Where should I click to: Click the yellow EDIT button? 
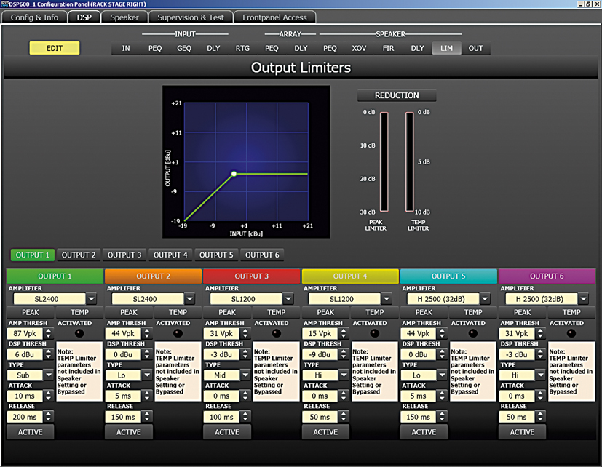pyautogui.click(x=55, y=48)
